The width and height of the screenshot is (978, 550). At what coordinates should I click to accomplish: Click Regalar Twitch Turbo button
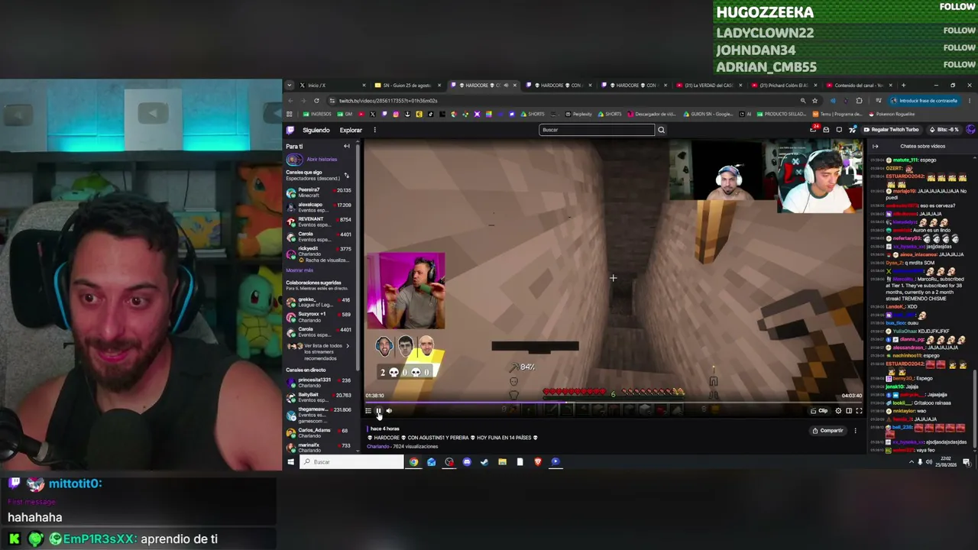(x=890, y=130)
